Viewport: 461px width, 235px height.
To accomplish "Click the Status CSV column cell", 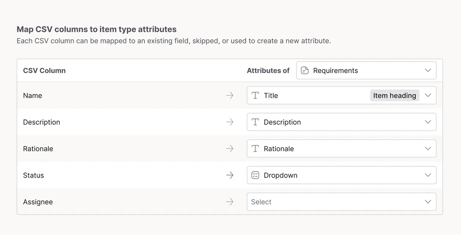I will tap(33, 175).
